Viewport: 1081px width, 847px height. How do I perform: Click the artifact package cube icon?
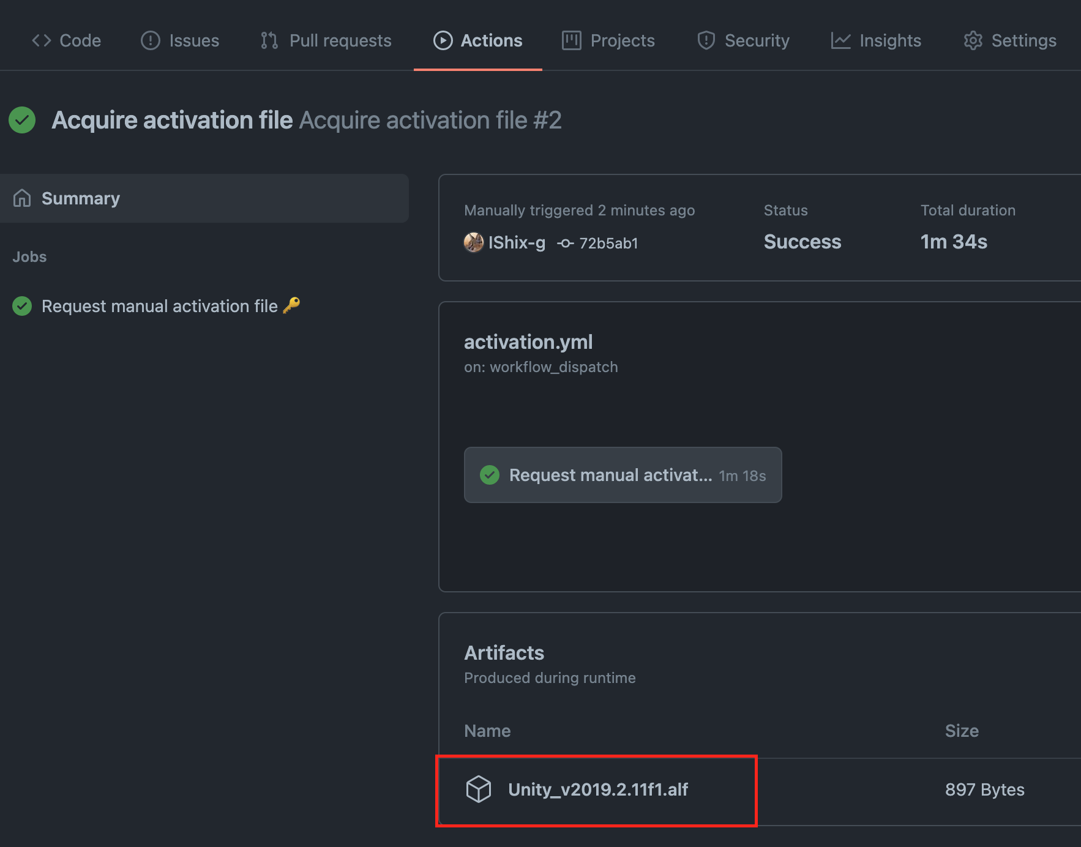coord(479,789)
